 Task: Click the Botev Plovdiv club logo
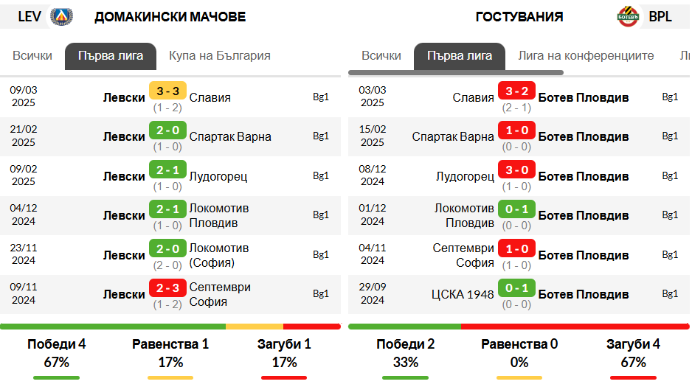[628, 16]
